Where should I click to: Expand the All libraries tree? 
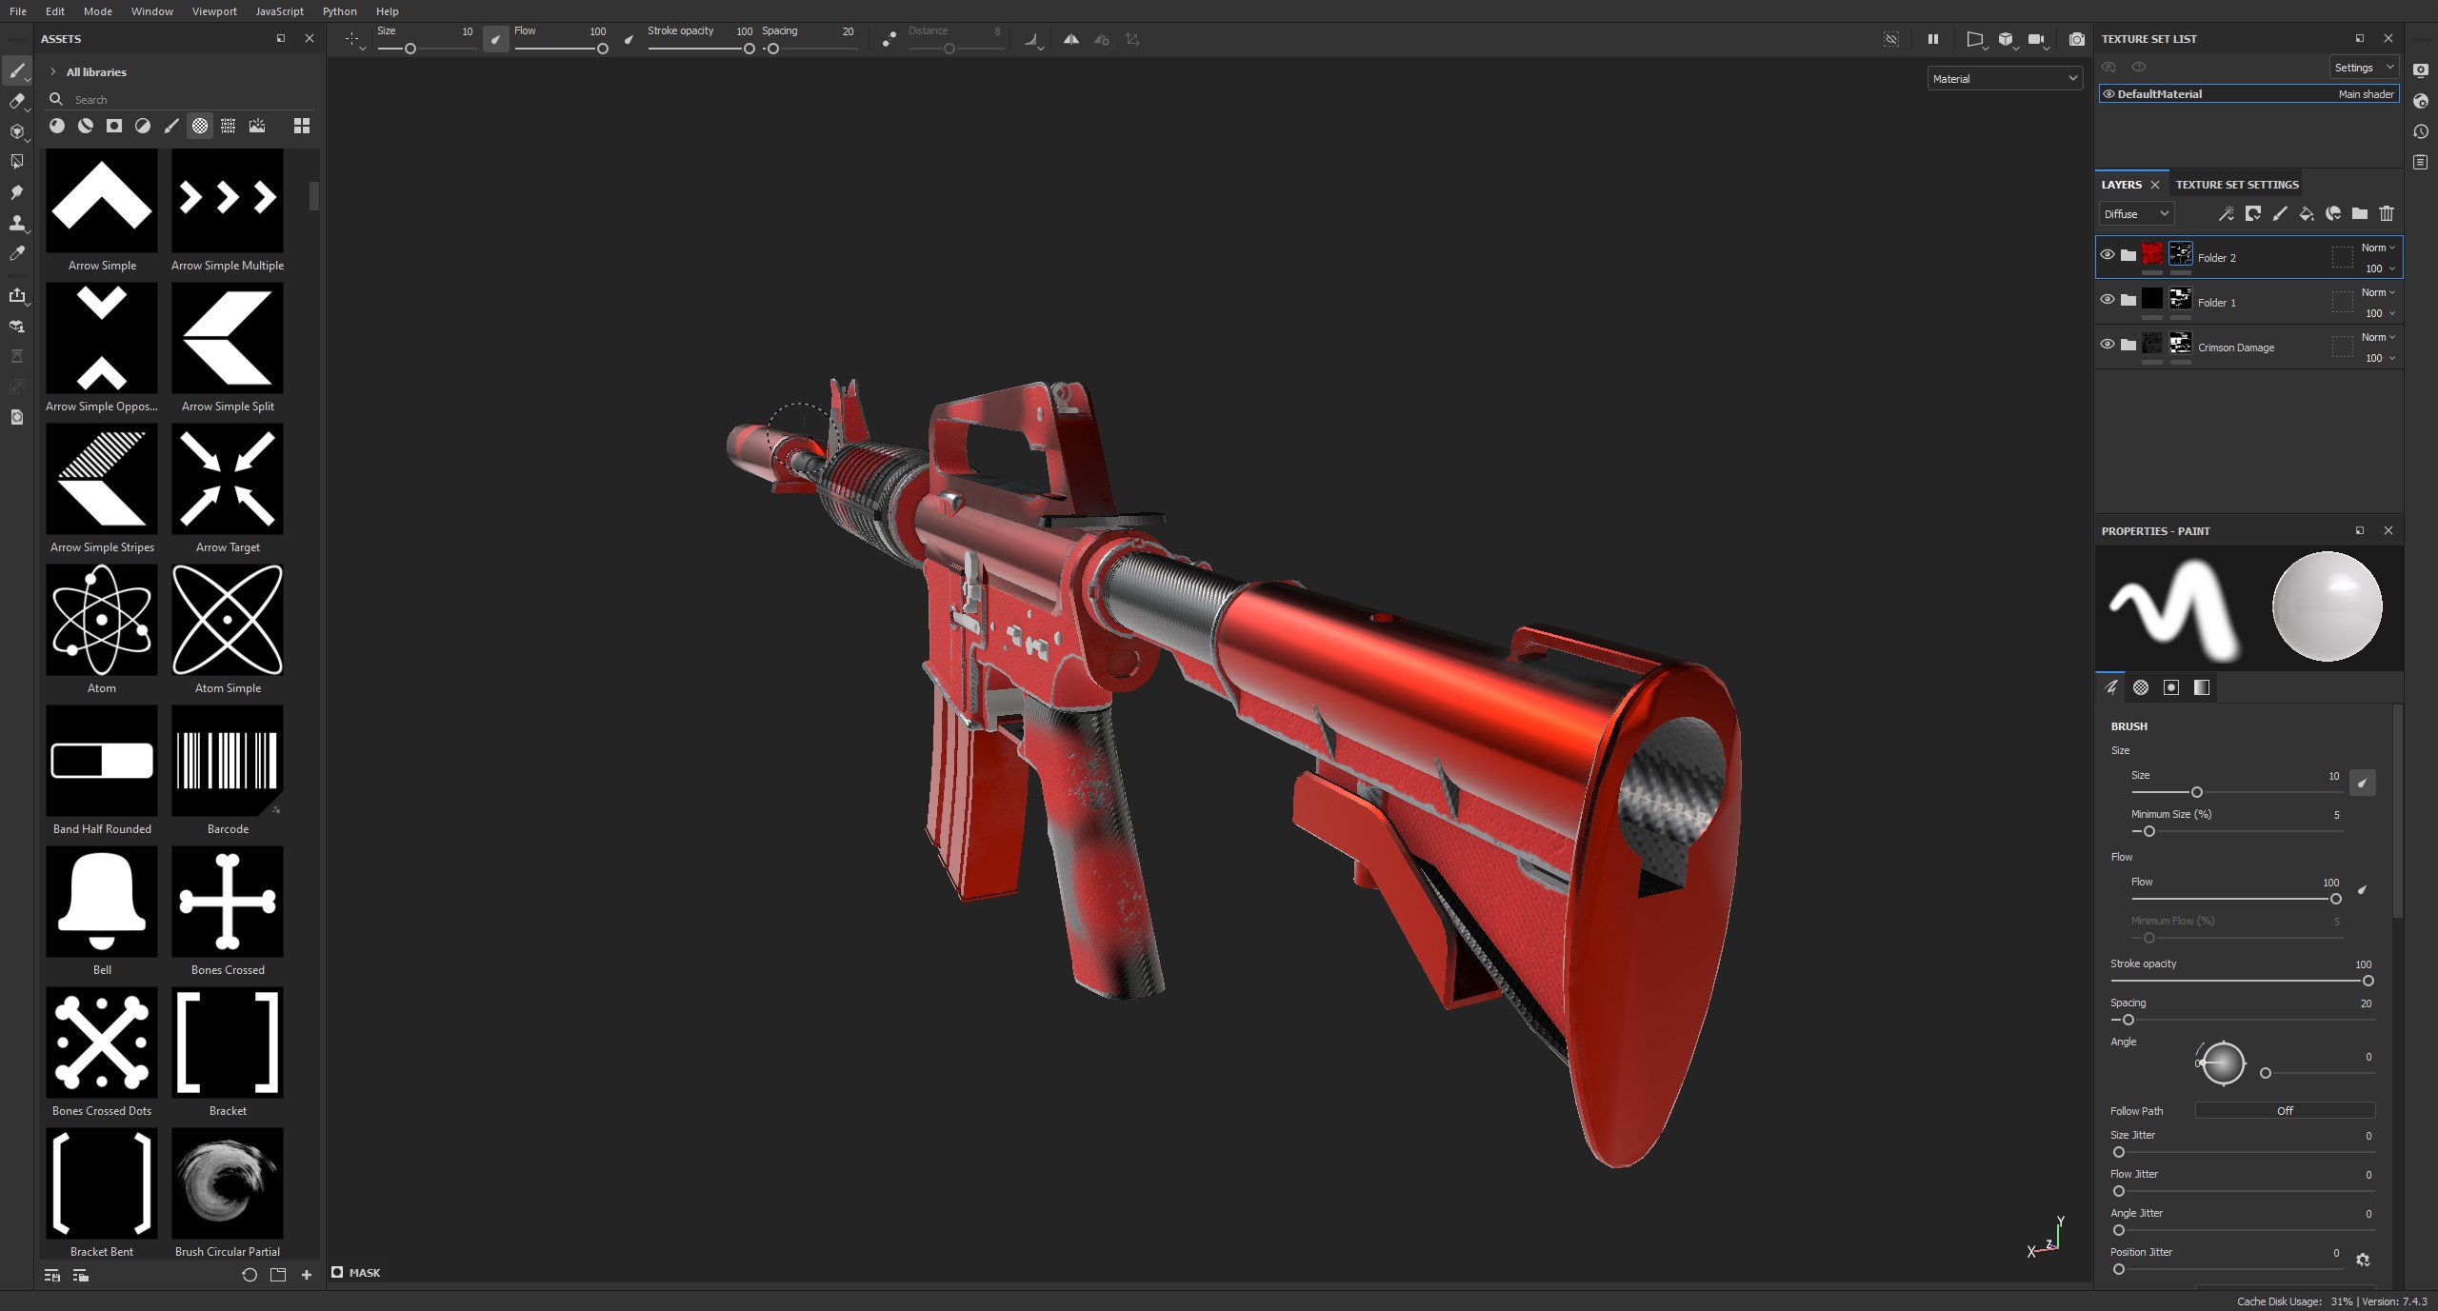(53, 72)
